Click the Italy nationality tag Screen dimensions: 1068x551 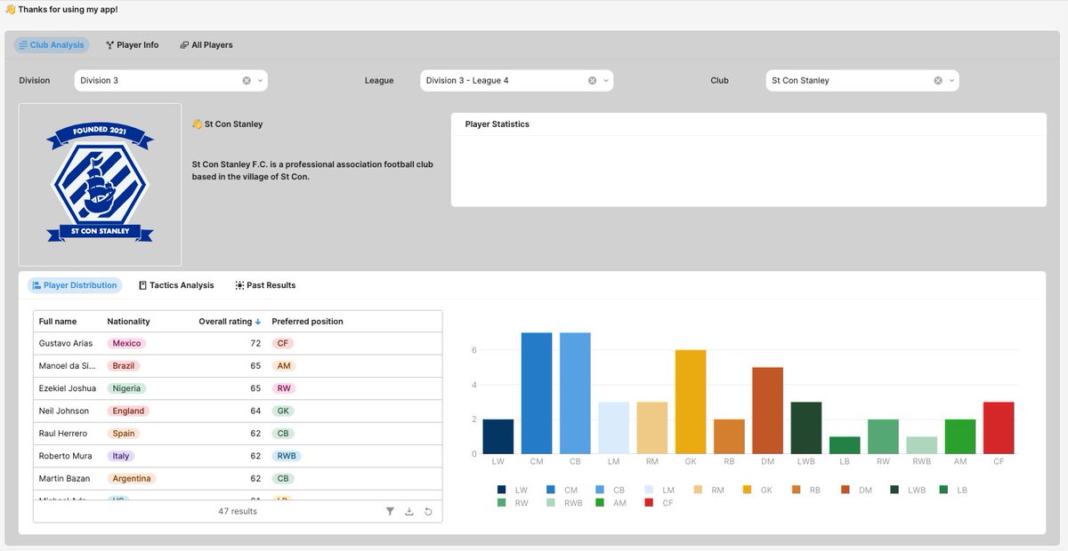coord(120,456)
